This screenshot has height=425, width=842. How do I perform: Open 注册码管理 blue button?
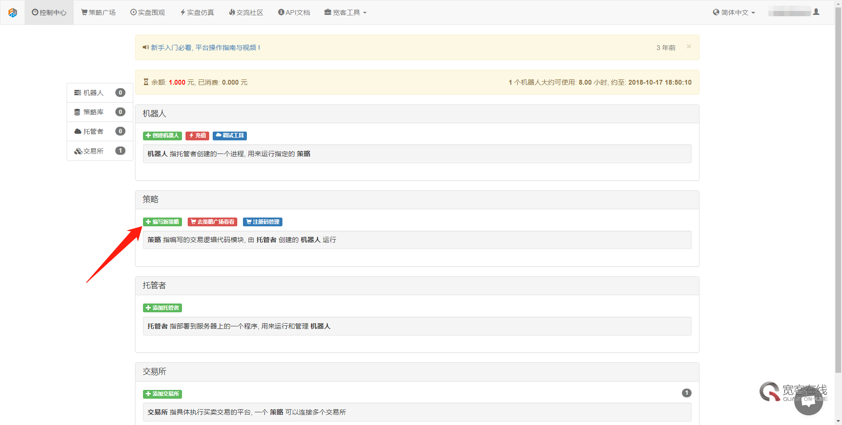[263, 222]
